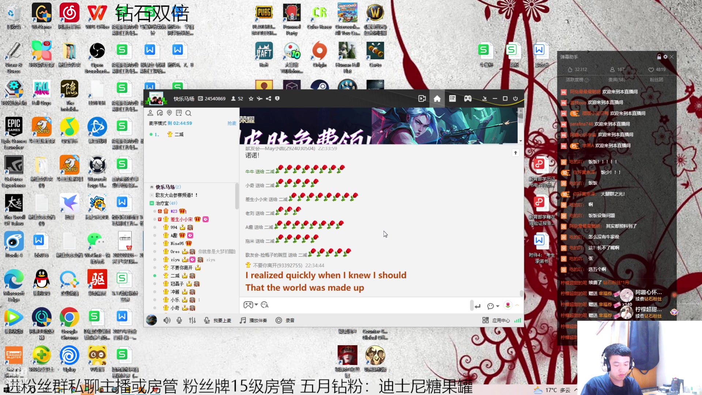
Task: Open the video live icon in YY header
Action: point(422,99)
